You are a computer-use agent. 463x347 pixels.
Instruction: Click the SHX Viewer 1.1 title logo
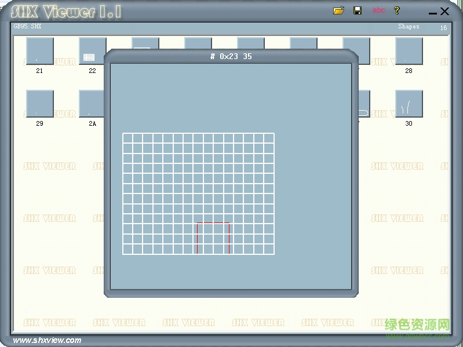[66, 12]
